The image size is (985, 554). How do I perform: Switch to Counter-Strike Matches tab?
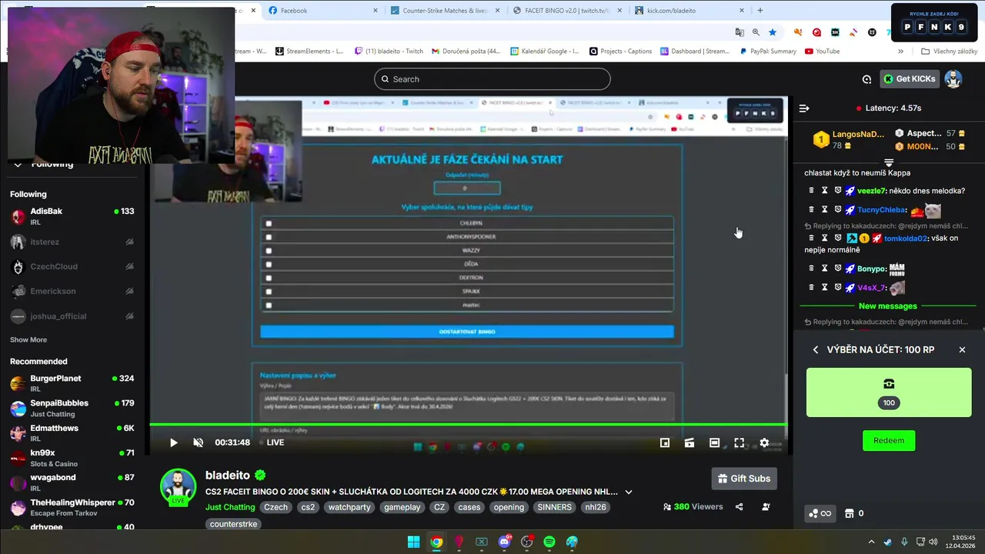click(446, 11)
